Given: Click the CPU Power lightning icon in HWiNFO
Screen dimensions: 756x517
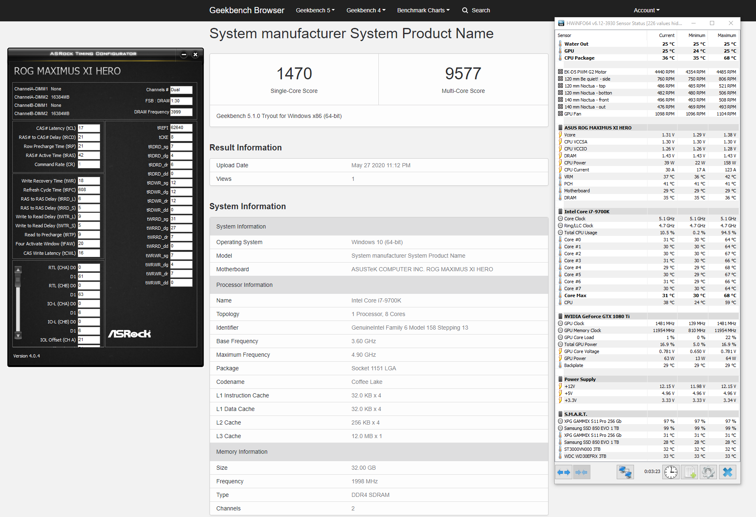Looking at the screenshot, I should [x=560, y=163].
